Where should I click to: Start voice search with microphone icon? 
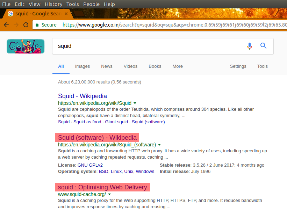pyautogui.click(x=250, y=46)
